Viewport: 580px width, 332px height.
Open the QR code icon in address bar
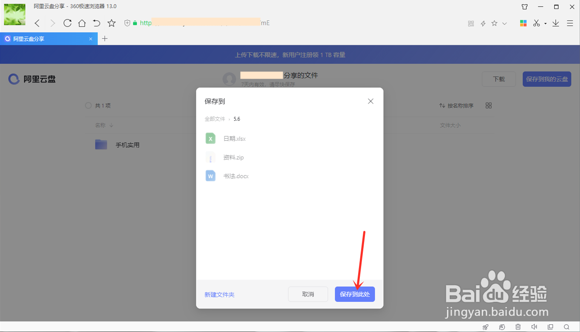(x=471, y=23)
